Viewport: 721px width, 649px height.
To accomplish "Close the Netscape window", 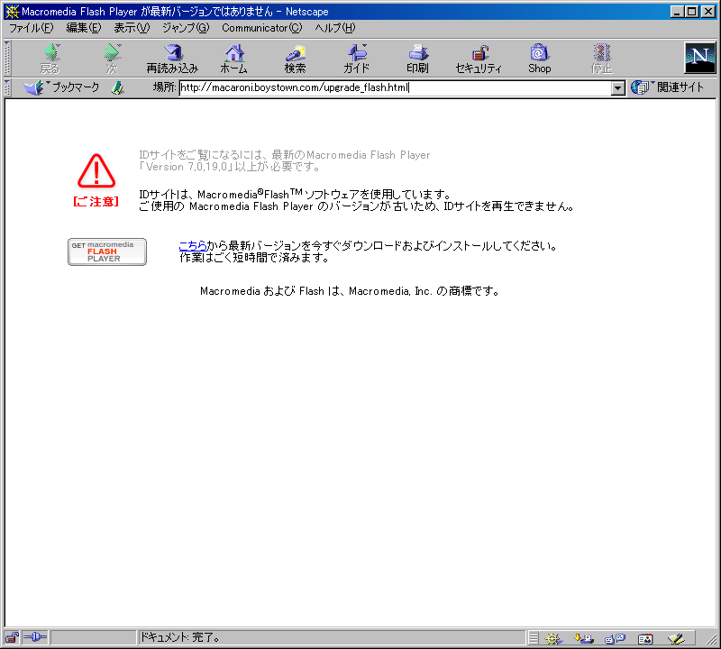I will [708, 12].
